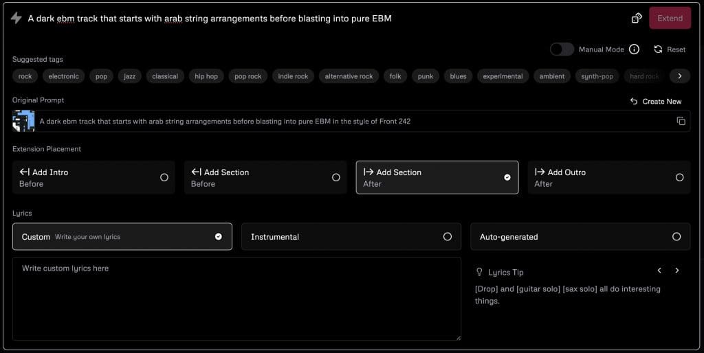Image resolution: width=704 pixels, height=353 pixels.
Task: Click the dice randomize icon next to Extend
Action: pos(637,19)
